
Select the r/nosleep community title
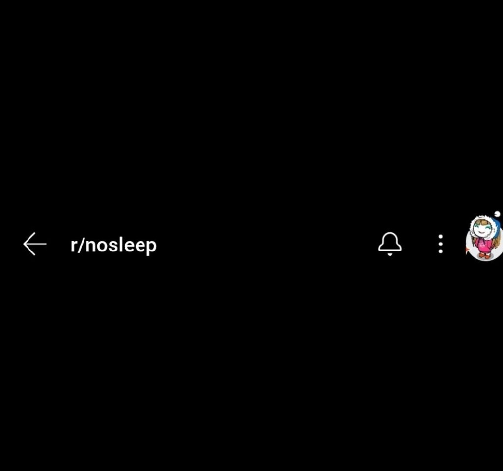point(113,245)
